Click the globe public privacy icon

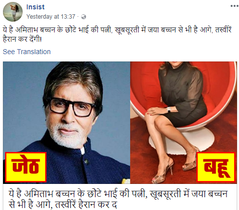pyautogui.click(x=84, y=17)
